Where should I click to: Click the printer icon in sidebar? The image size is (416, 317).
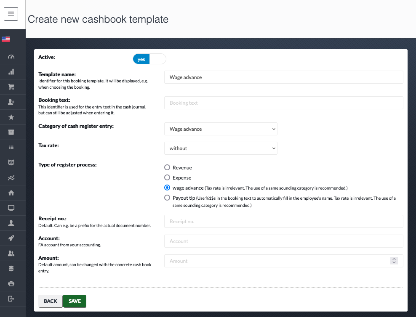click(11, 284)
